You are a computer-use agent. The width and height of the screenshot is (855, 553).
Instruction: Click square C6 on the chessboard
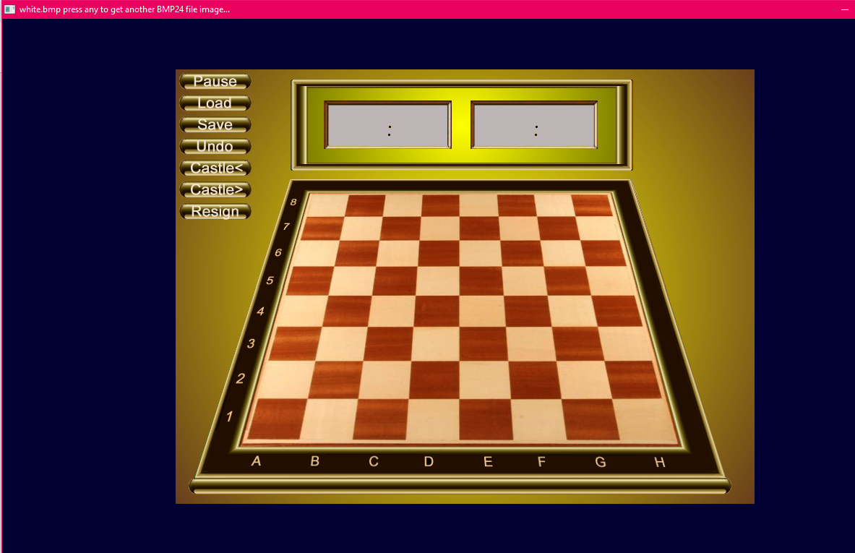click(398, 253)
